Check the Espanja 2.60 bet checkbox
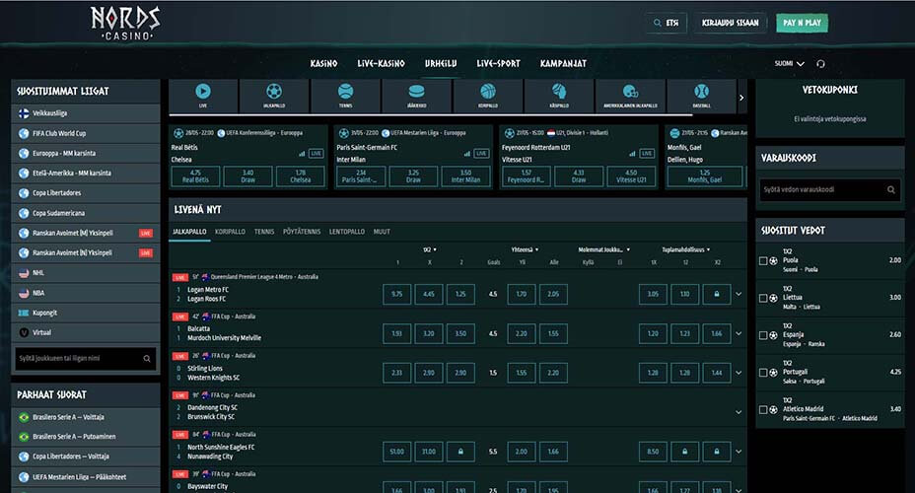 [x=763, y=335]
